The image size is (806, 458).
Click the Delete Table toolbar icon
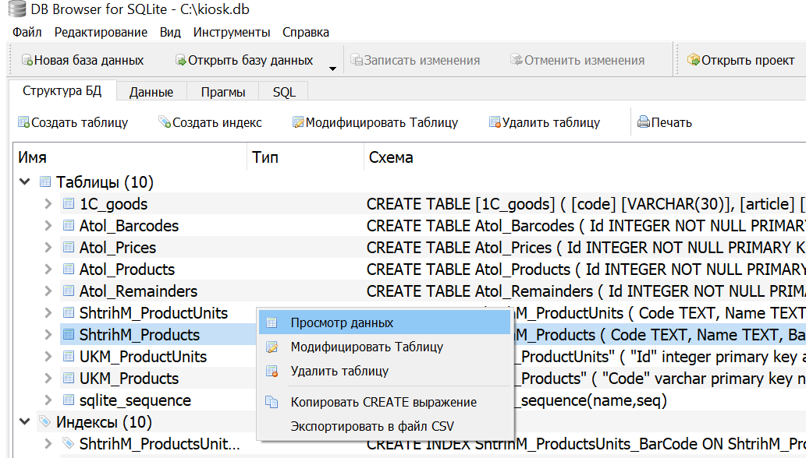pos(495,122)
